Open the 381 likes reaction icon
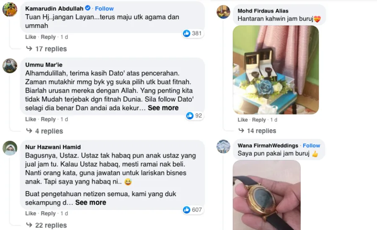377x230 pixels. coord(186,33)
